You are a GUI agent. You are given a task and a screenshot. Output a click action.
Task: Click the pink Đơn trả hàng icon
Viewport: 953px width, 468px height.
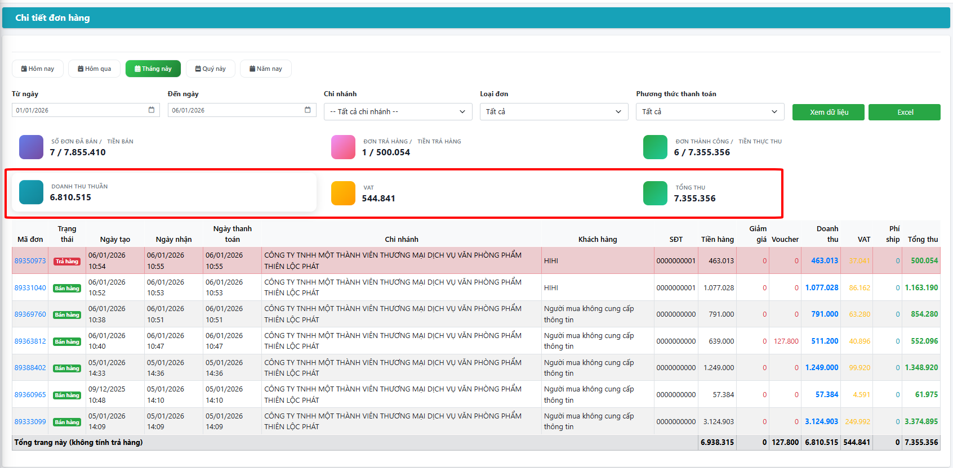343,147
